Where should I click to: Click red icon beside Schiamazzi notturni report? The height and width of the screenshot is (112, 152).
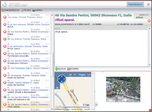point(5,61)
